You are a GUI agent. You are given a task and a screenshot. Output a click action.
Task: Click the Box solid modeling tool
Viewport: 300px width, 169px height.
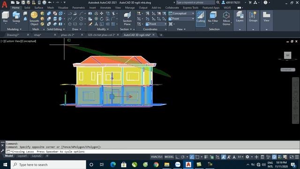pyautogui.click(x=5, y=17)
